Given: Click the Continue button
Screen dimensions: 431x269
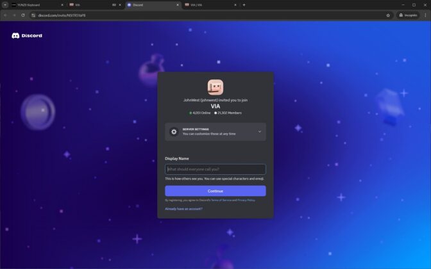Looking at the screenshot, I should pyautogui.click(x=216, y=191).
